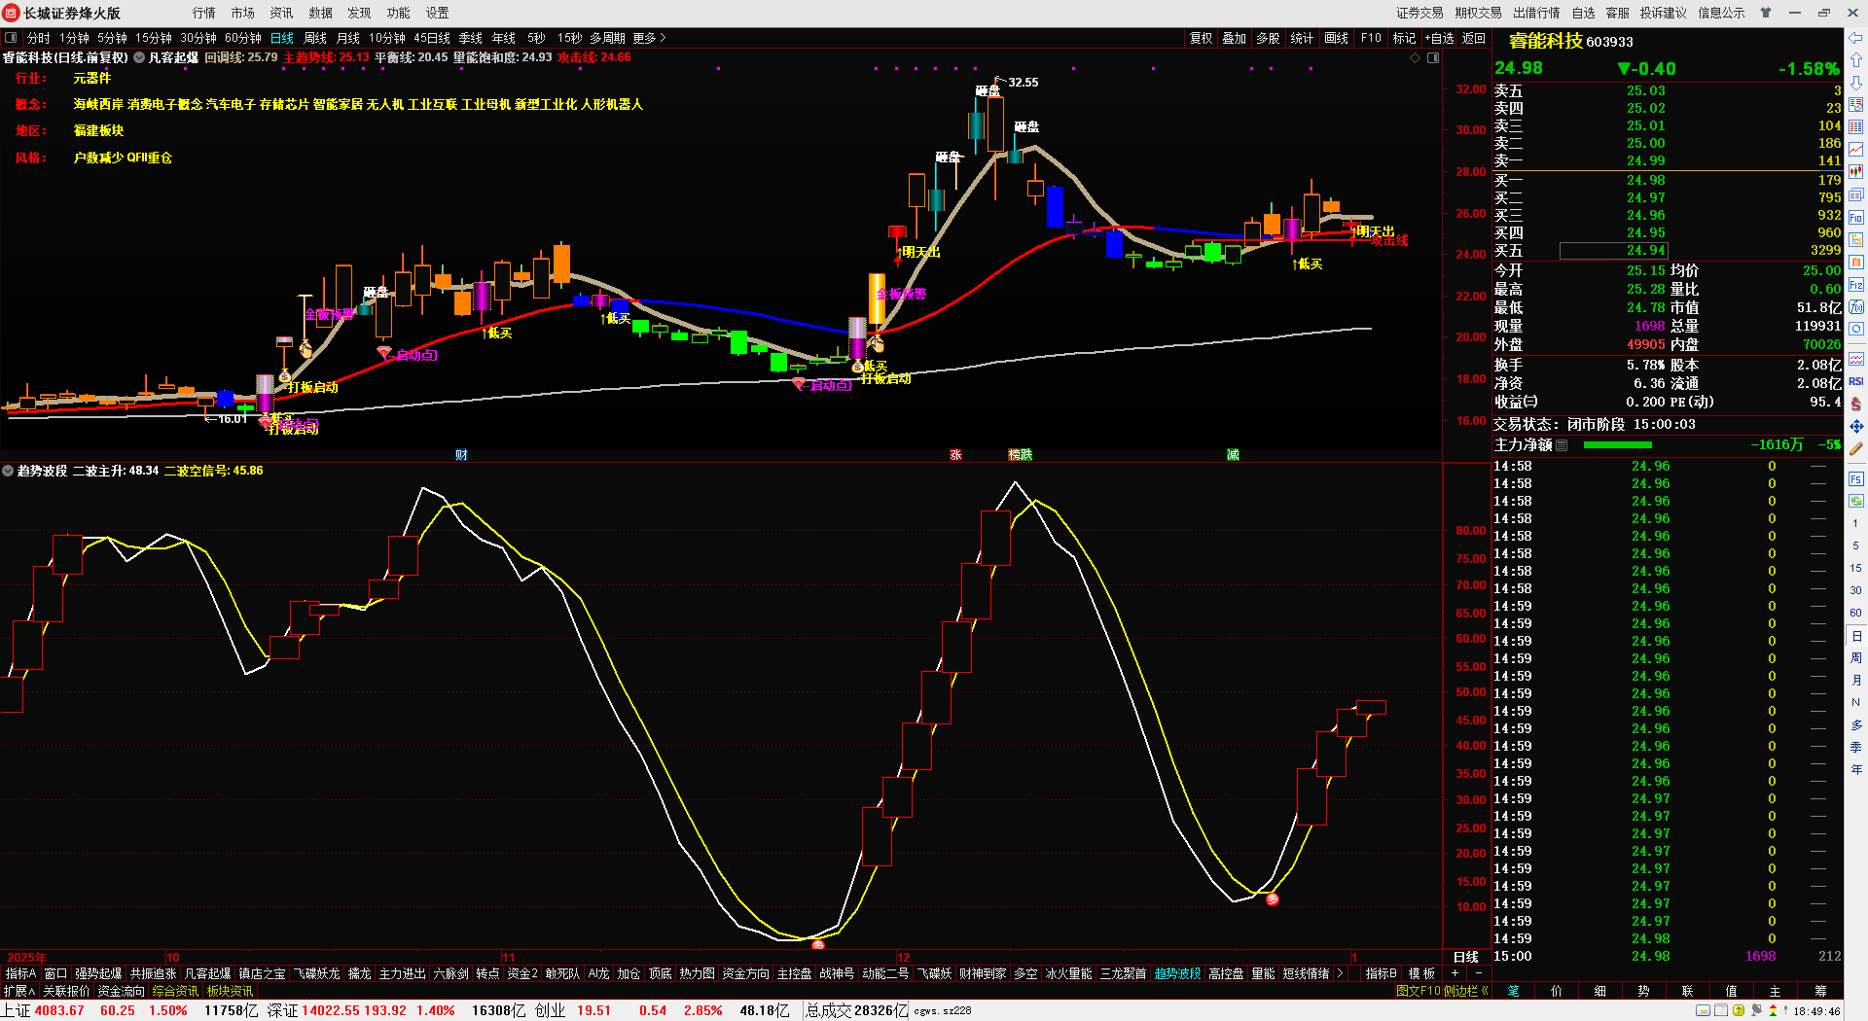Click the +自选 add to watchlist button

1439,38
